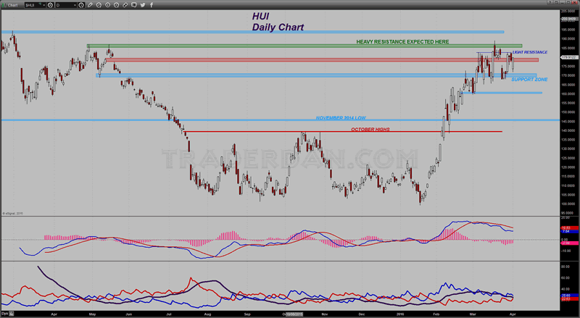Viewport: 580px width, 318px height.
Task: Click the Chart window title label
Action: 9,4
